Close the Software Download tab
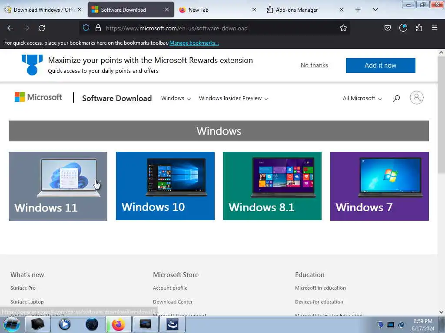 tap(167, 10)
